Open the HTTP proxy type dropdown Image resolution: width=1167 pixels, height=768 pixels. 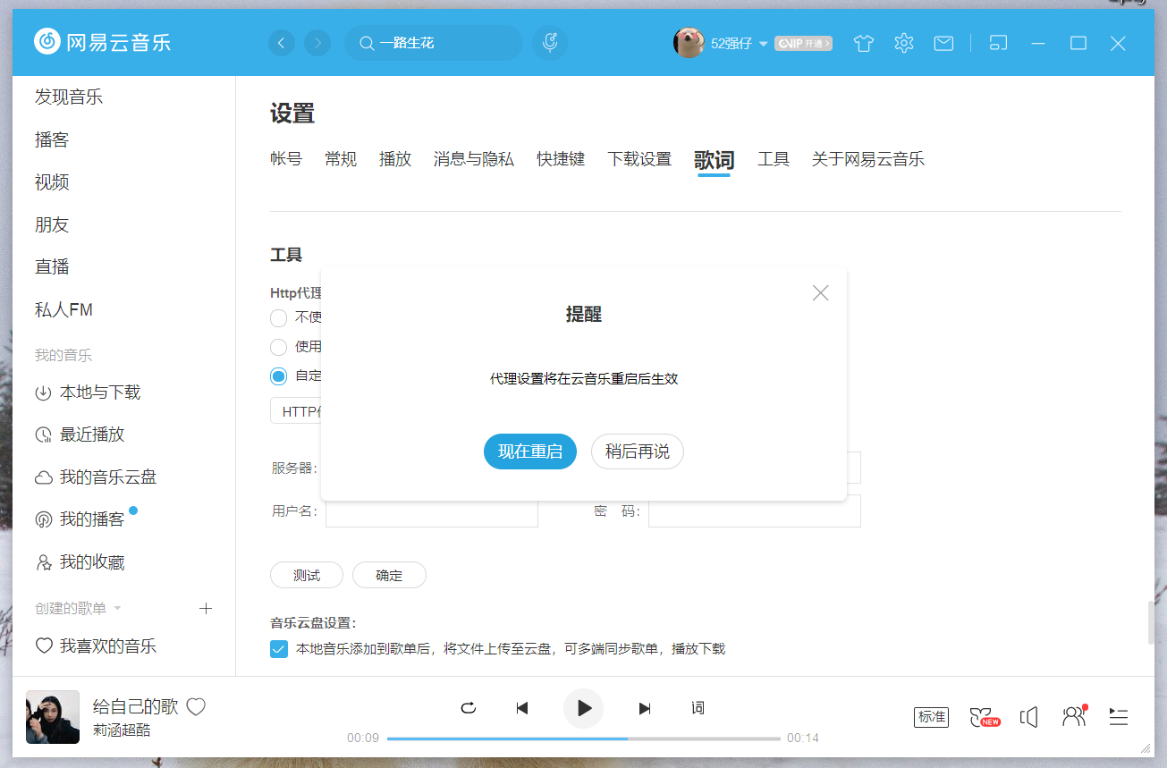click(x=297, y=411)
